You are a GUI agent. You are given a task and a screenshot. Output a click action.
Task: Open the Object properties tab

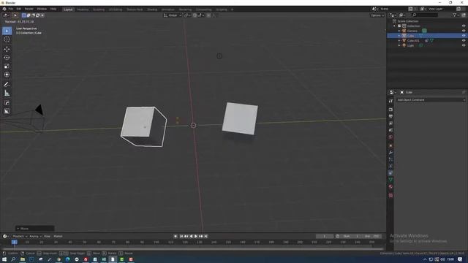[x=390, y=145]
